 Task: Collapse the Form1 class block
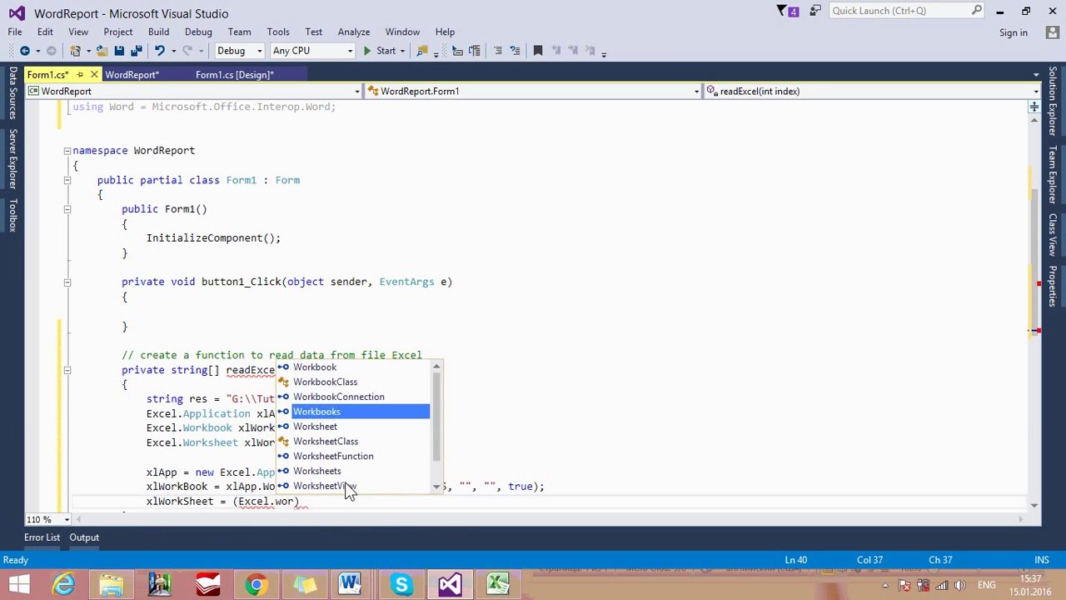point(67,180)
